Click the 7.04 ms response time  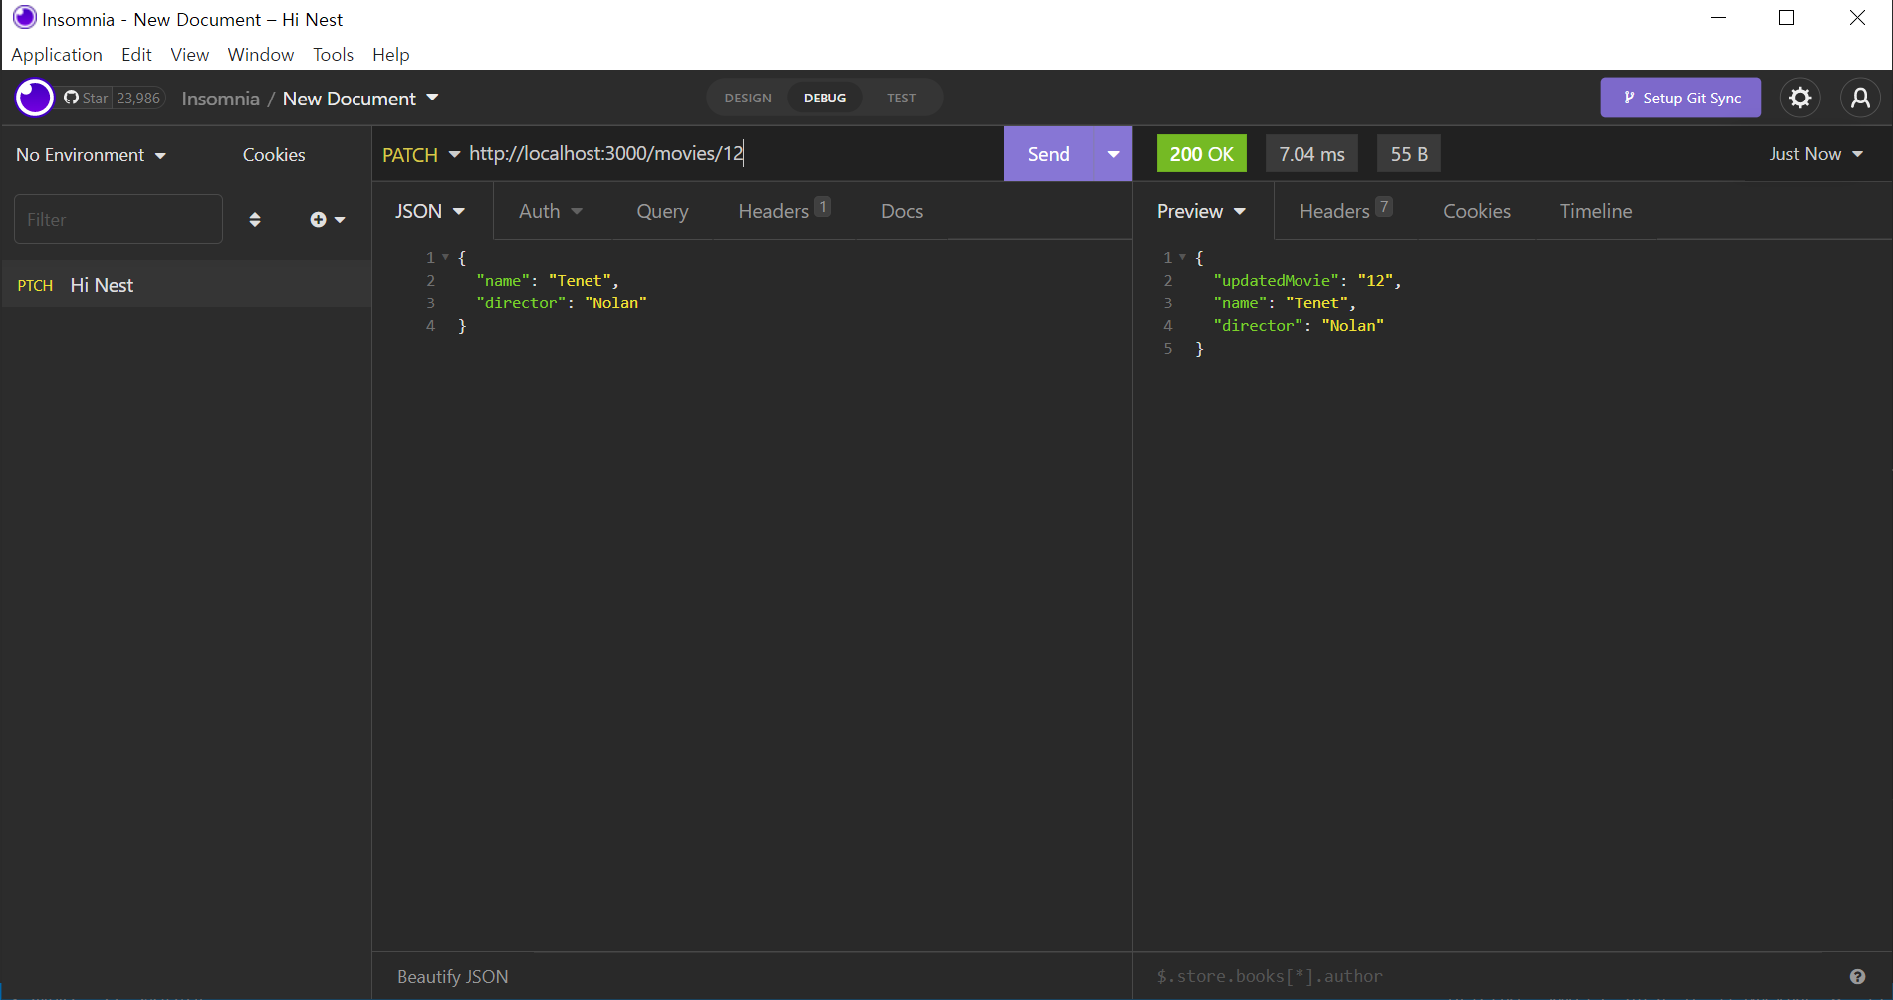[x=1311, y=154]
